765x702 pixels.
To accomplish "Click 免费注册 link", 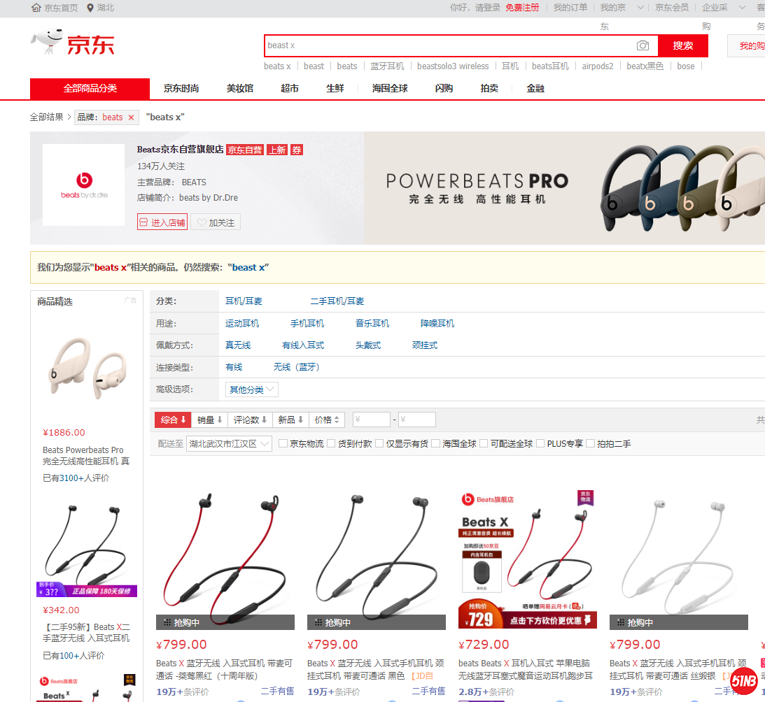I will point(522,7).
